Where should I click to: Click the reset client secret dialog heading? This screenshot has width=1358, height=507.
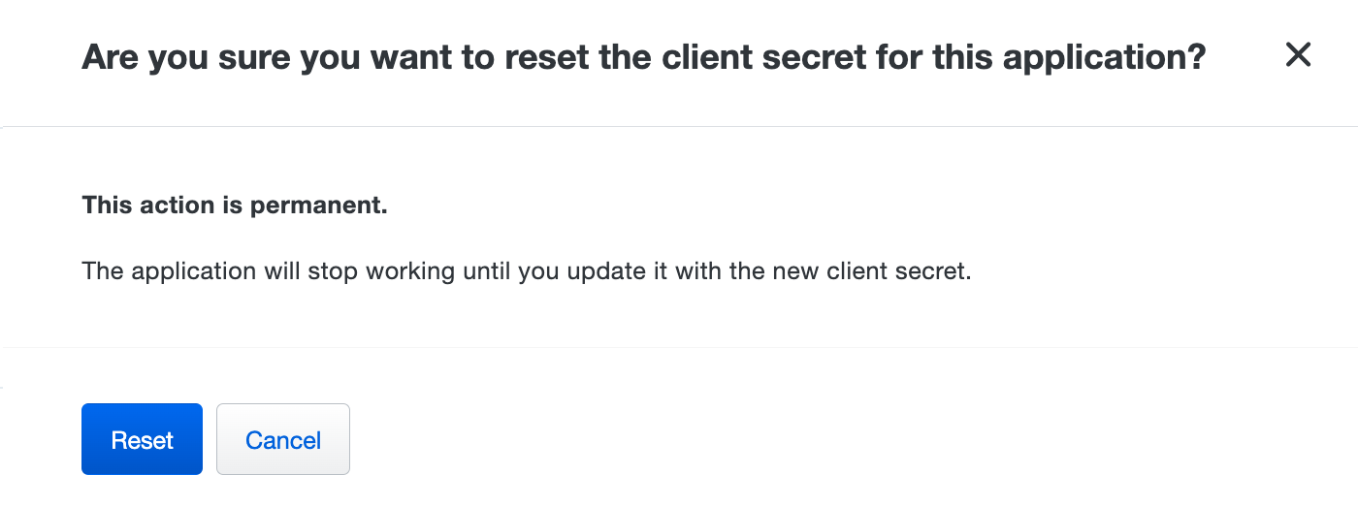[643, 57]
